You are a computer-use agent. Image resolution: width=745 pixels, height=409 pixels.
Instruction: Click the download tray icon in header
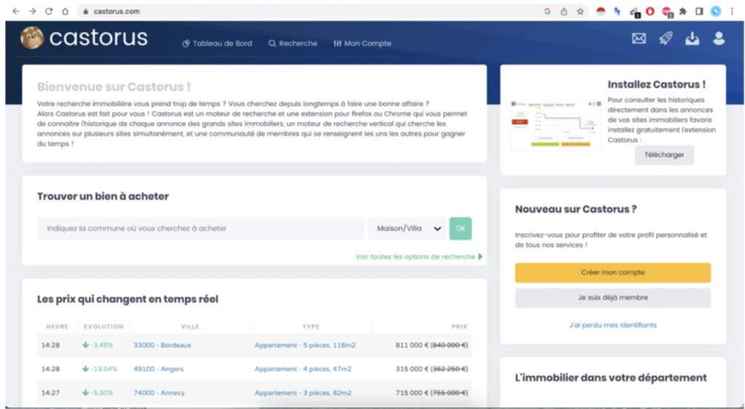pyautogui.click(x=693, y=39)
